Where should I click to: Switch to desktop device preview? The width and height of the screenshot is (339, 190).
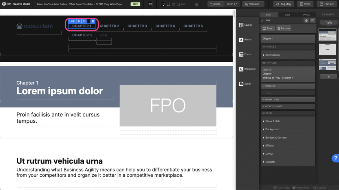click(x=163, y=4)
